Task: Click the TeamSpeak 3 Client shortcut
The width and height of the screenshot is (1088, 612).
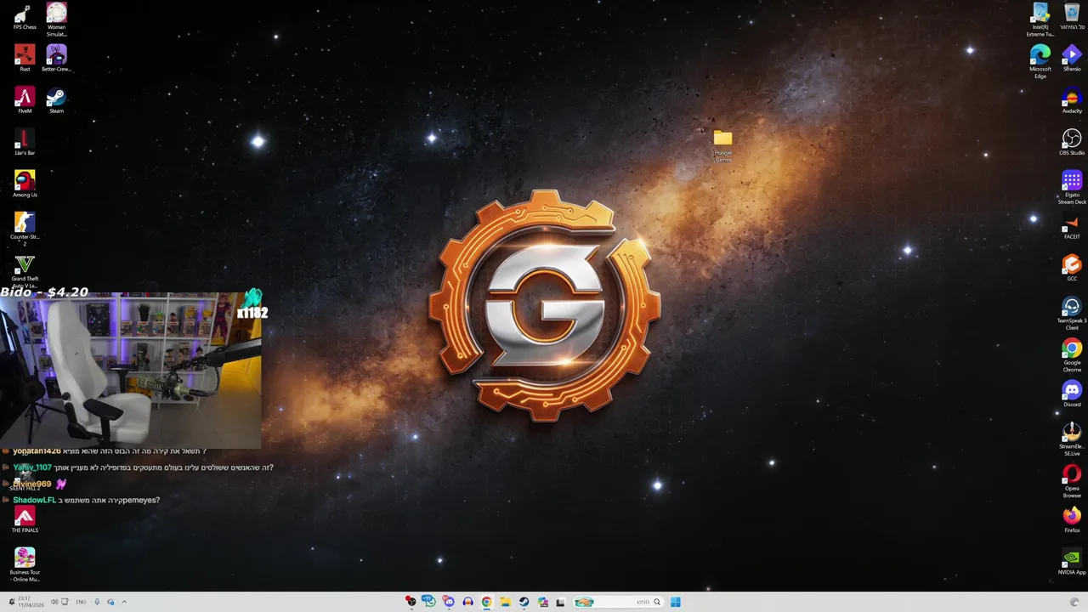Action: (1072, 314)
